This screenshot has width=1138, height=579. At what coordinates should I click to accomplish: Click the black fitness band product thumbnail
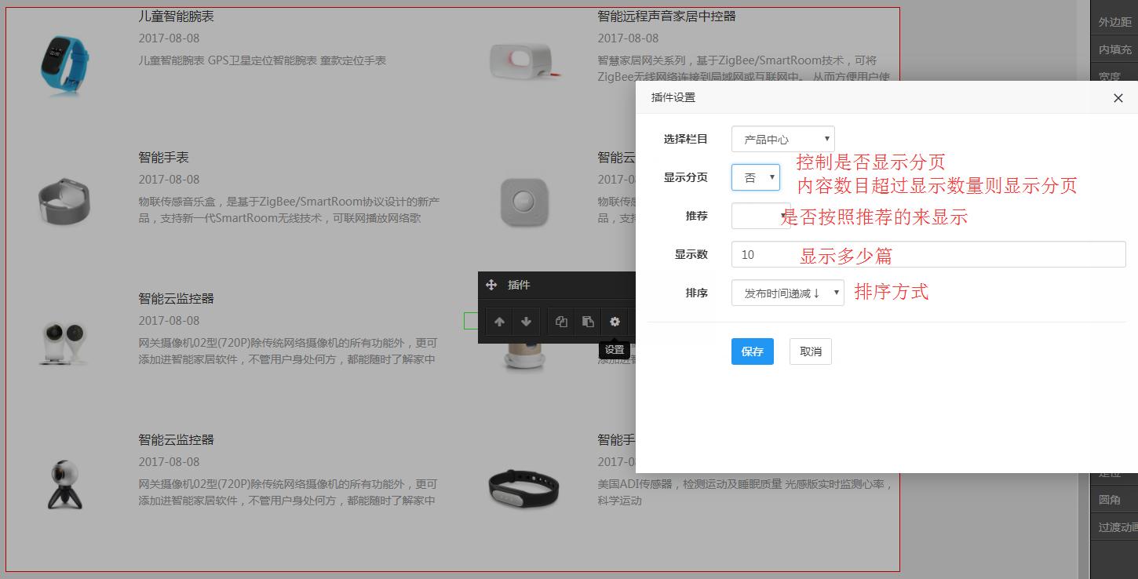click(x=524, y=489)
